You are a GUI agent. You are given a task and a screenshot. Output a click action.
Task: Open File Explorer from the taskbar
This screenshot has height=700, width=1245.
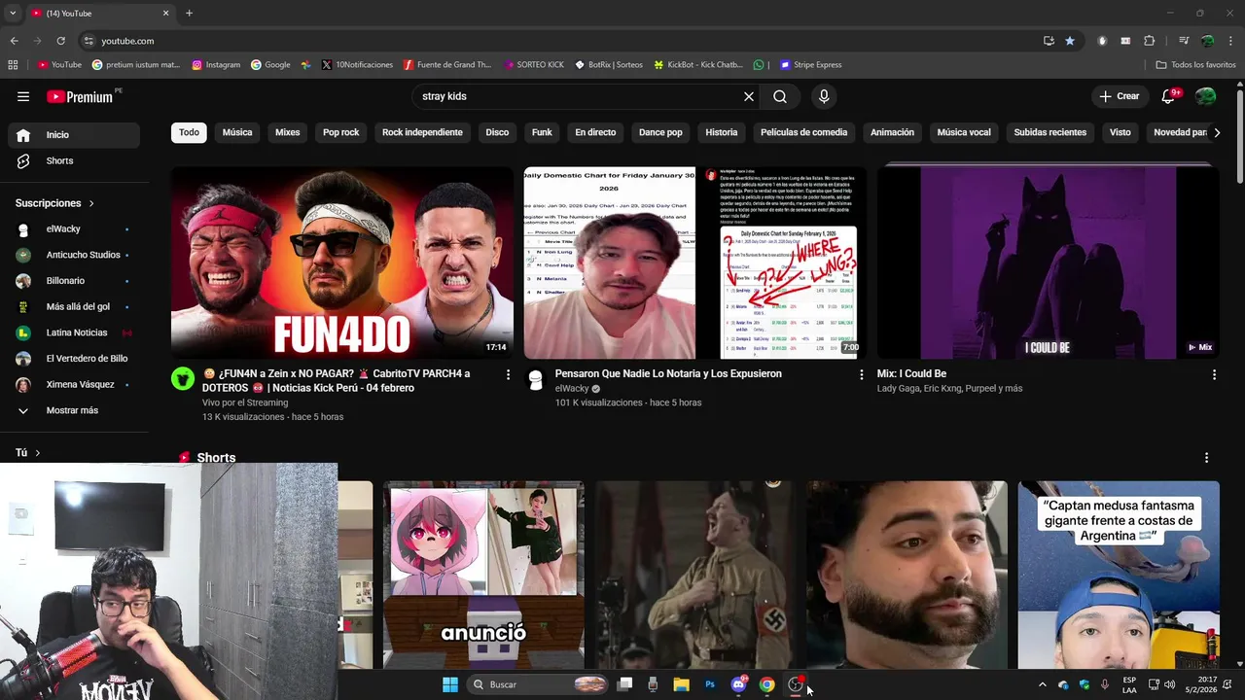click(x=682, y=684)
